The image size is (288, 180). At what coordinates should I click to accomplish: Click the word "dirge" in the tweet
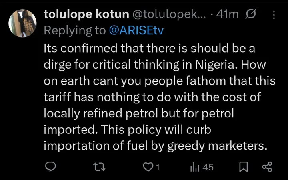(58, 64)
